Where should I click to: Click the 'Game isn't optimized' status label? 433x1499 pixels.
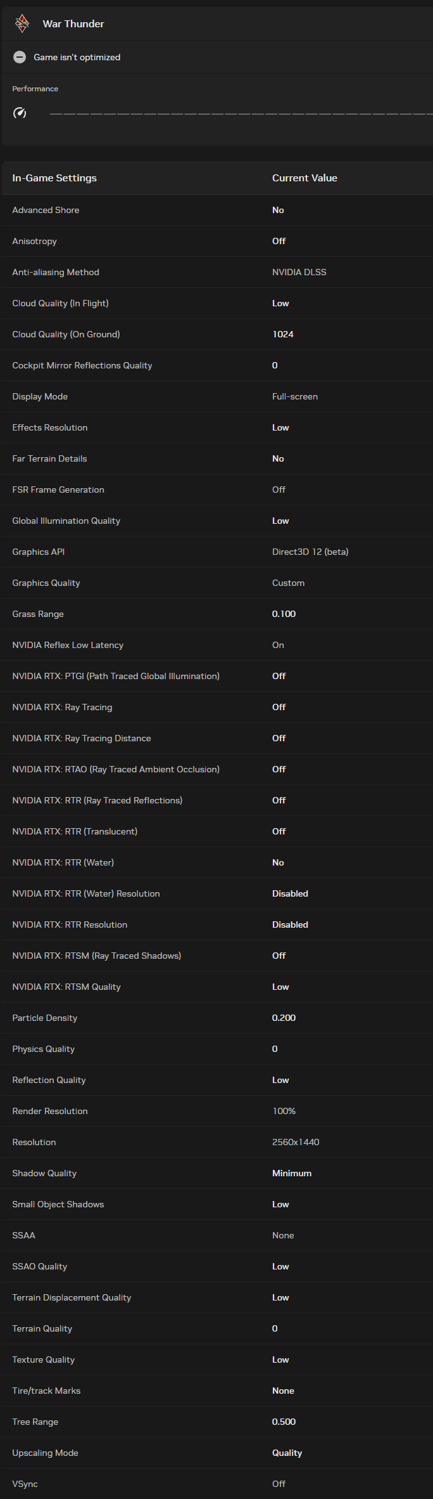click(77, 57)
